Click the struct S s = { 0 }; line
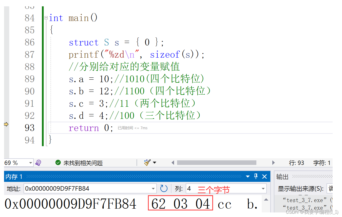Image resolution: width=342 pixels, height=217 pixels. pyautogui.click(x=117, y=42)
